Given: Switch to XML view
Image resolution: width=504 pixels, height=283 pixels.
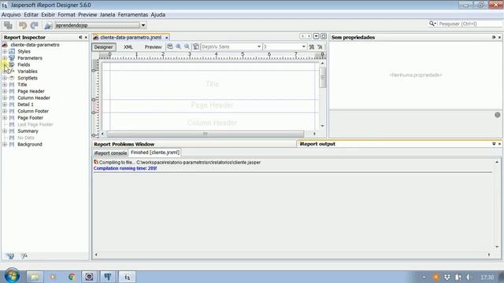Looking at the screenshot, I should click(x=128, y=47).
